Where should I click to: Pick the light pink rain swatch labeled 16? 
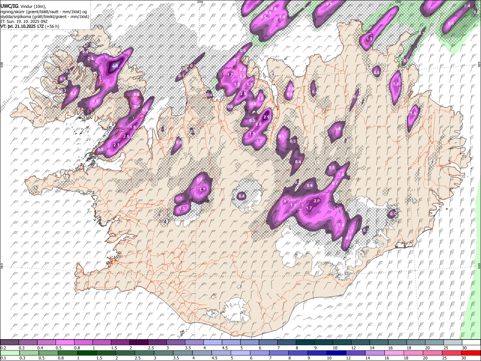(x=394, y=353)
